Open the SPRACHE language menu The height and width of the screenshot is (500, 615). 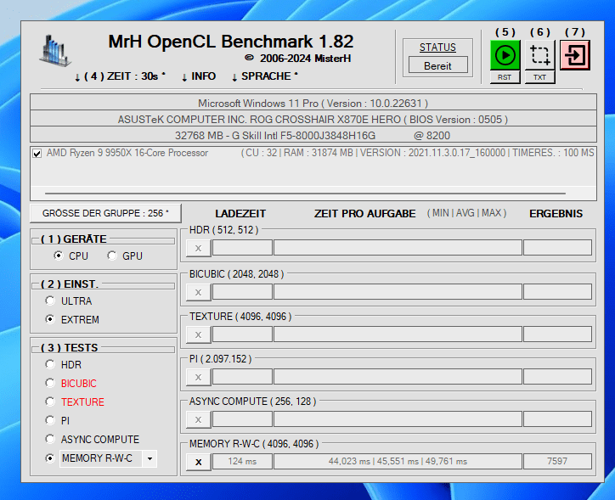coord(265,76)
